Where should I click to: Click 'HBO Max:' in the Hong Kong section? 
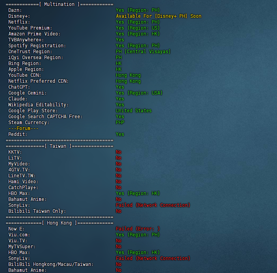[19, 253]
